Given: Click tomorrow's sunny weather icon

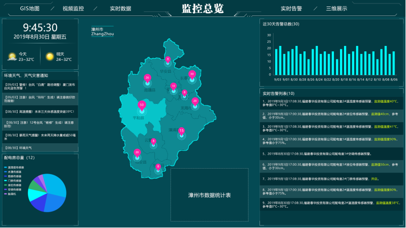Looking at the screenshot, I should pos(49,57).
